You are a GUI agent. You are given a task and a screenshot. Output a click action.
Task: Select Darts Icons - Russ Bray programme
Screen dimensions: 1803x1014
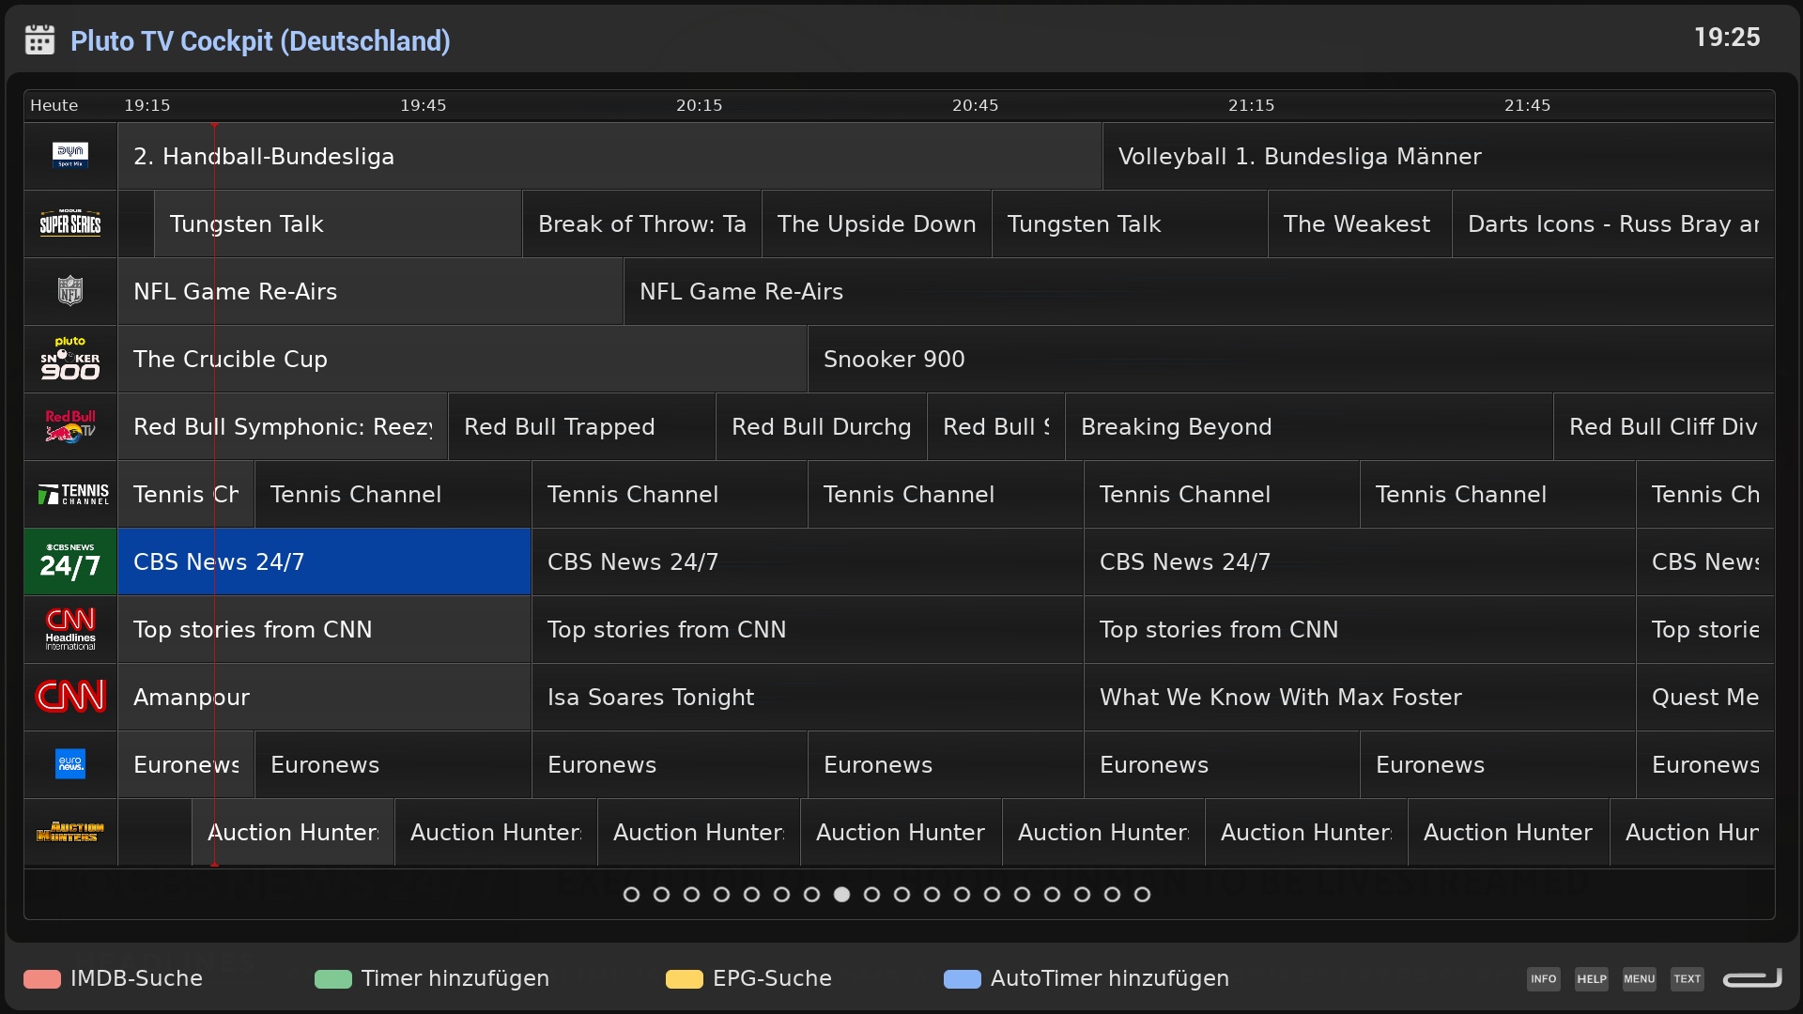tap(1613, 223)
